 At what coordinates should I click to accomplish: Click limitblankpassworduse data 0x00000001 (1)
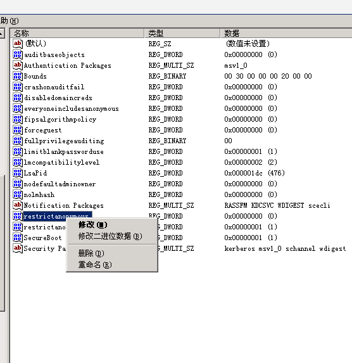[251, 151]
